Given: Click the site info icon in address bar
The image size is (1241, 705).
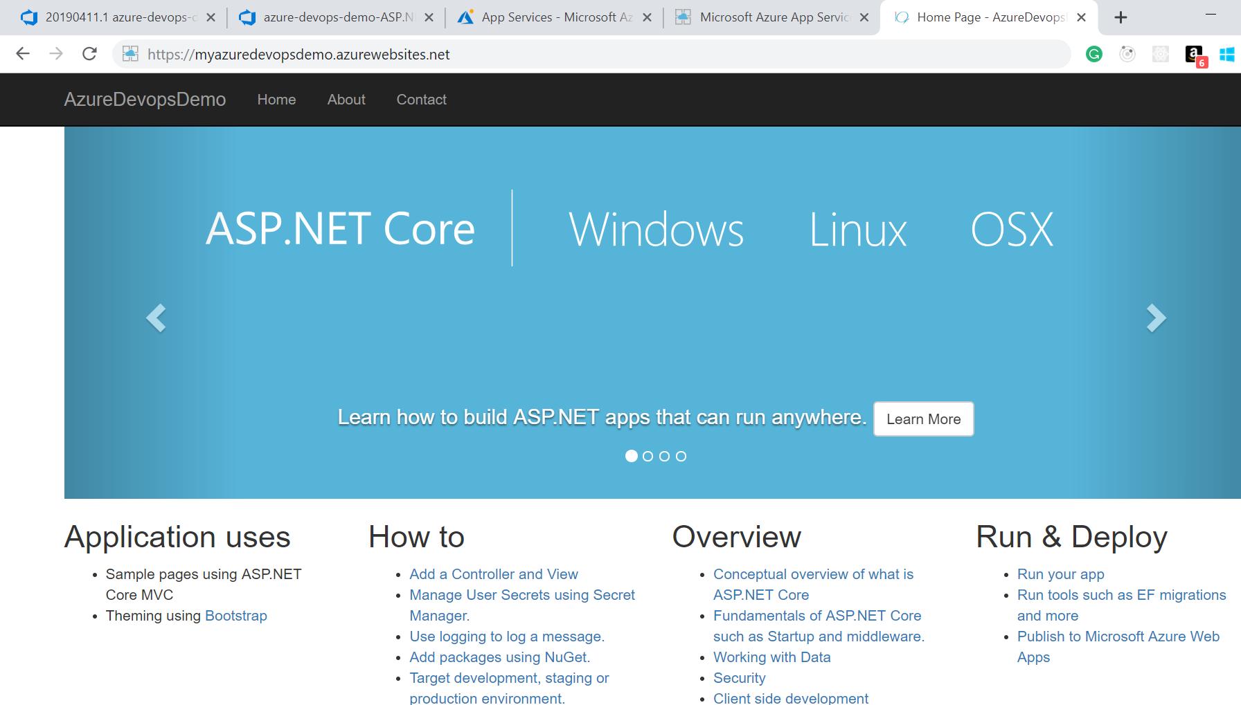Looking at the screenshot, I should click(x=130, y=54).
